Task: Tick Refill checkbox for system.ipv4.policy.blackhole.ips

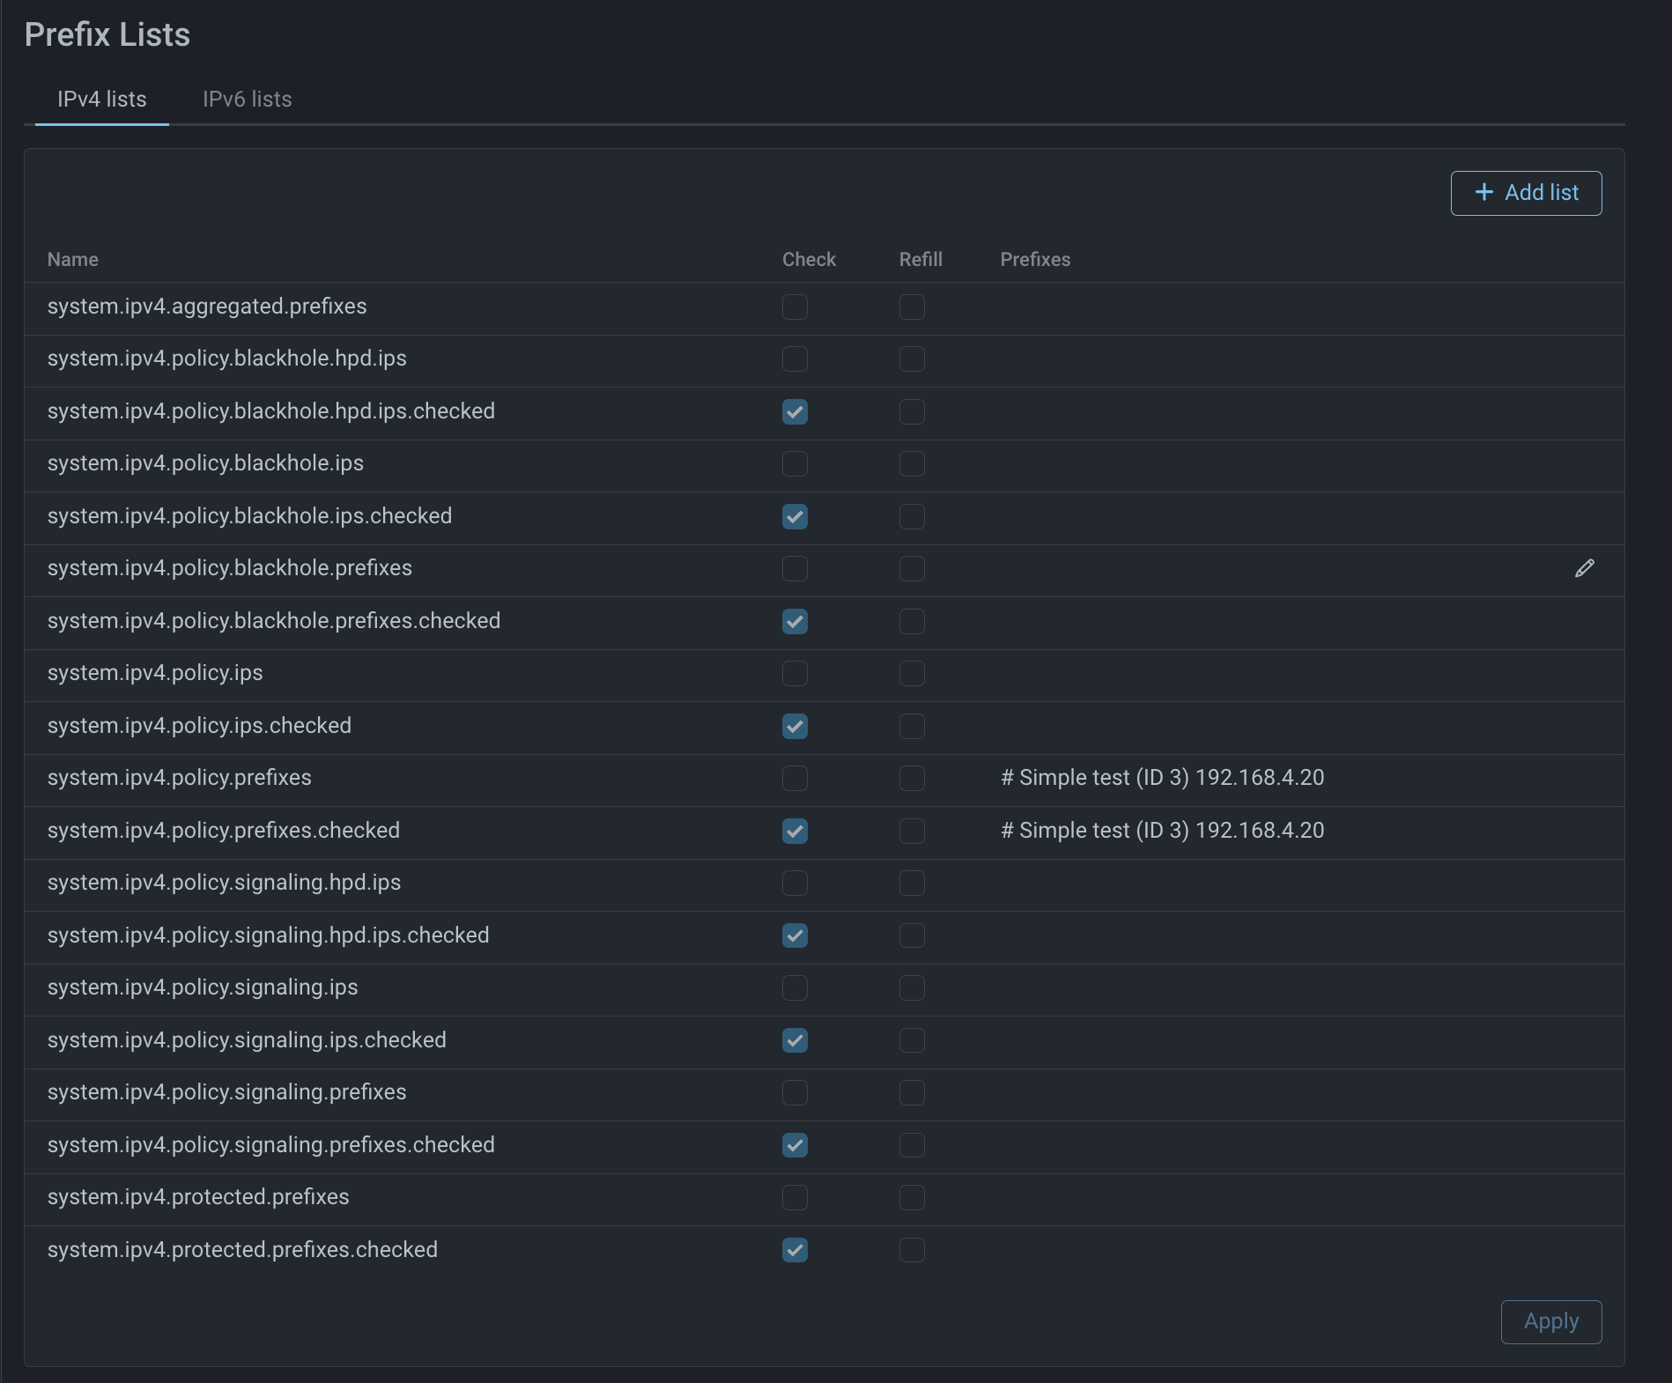Action: click(x=912, y=464)
